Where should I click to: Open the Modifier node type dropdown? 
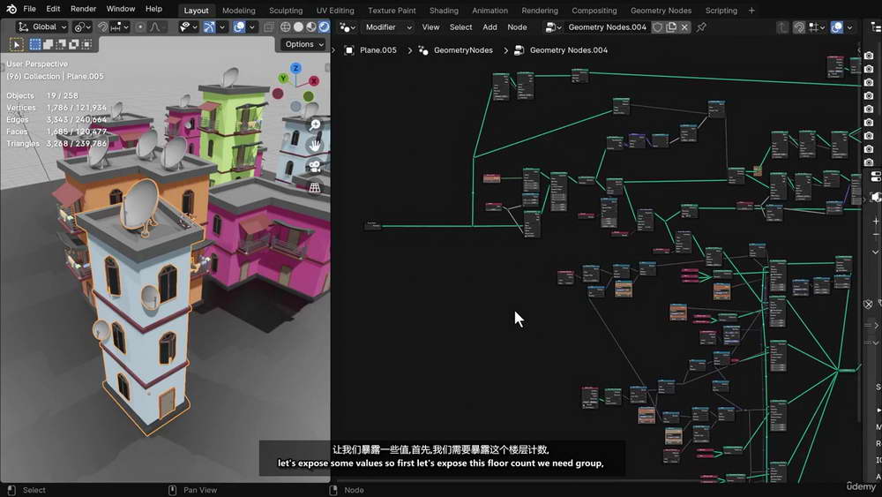pos(388,27)
